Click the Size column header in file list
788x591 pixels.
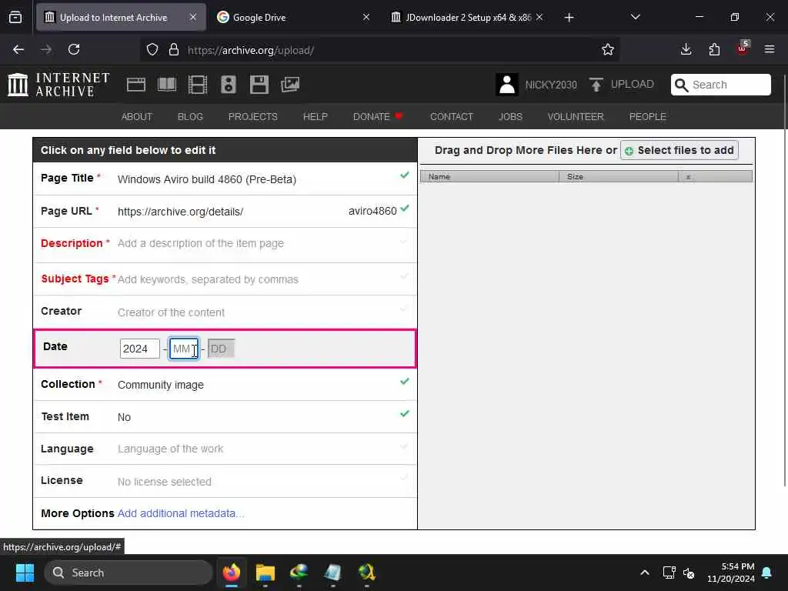click(x=619, y=176)
